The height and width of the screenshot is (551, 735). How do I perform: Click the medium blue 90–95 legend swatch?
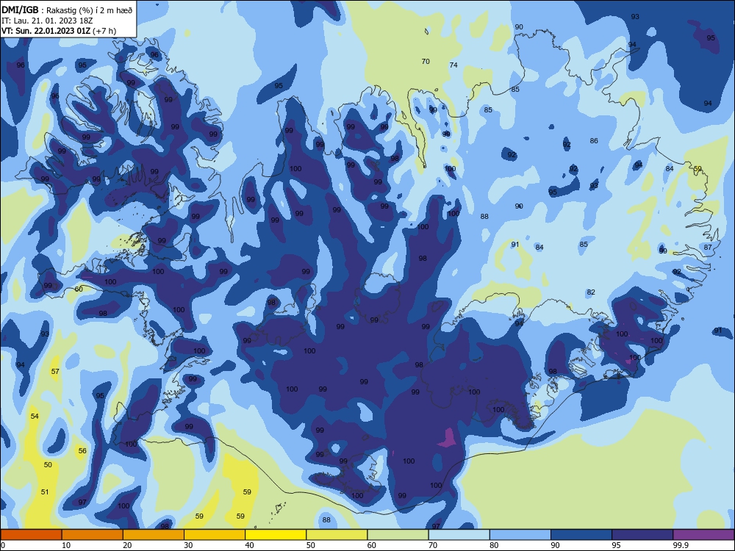tap(581, 535)
